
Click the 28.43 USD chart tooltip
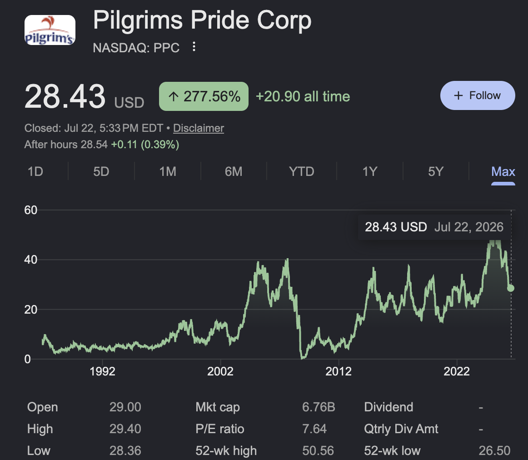pos(434,227)
